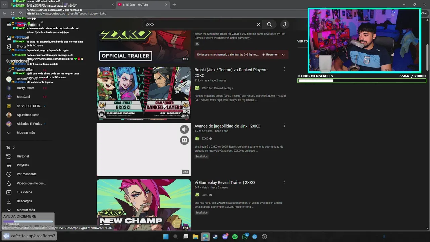430x242 pixels.
Task: Open Avance de jugabilidad de Jinx title
Action: pyautogui.click(x=227, y=126)
